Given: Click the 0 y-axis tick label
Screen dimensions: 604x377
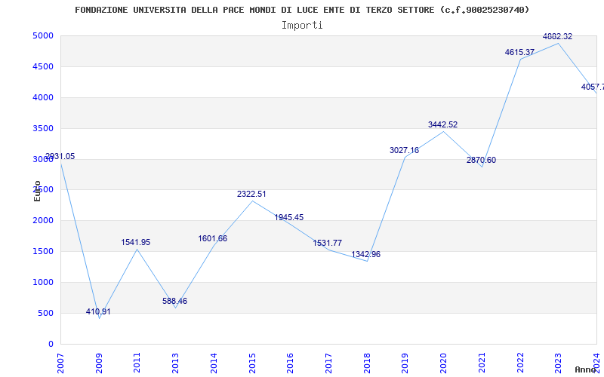Looking at the screenshot, I should click(x=51, y=344).
